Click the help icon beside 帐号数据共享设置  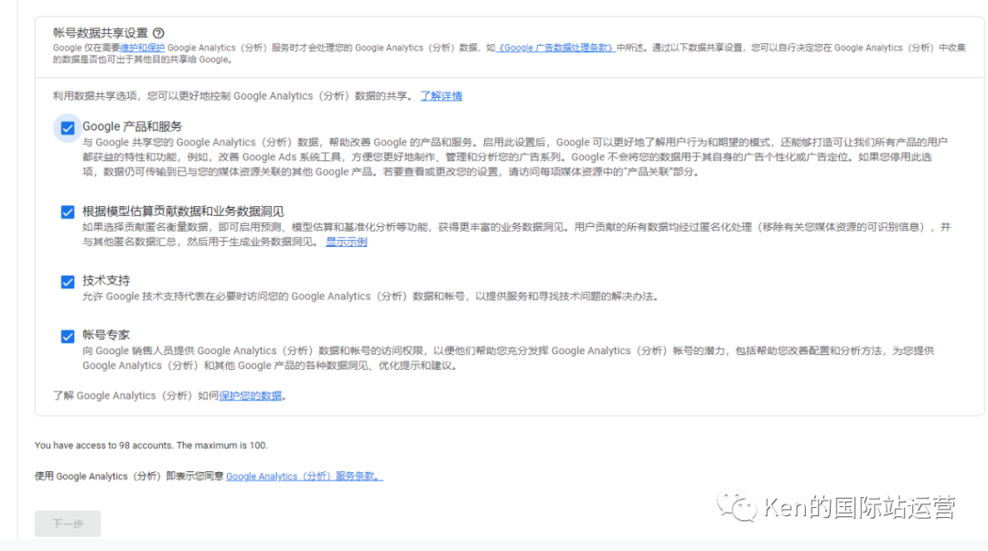(158, 33)
